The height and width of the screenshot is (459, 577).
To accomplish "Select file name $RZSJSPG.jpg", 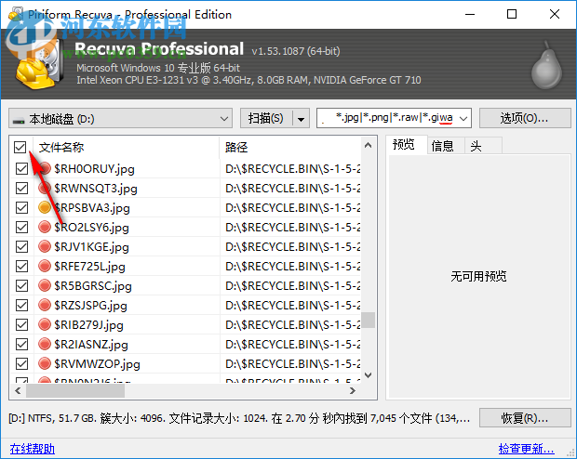I will (x=91, y=306).
